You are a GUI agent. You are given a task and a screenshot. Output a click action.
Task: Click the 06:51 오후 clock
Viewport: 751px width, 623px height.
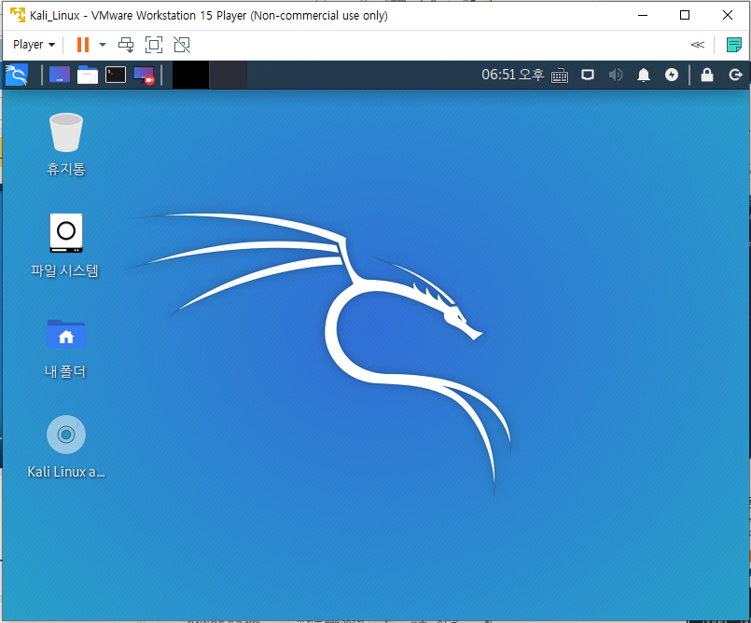512,75
